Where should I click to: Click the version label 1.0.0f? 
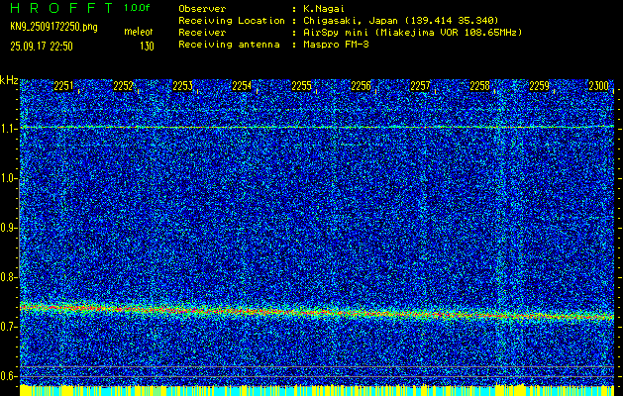click(137, 8)
